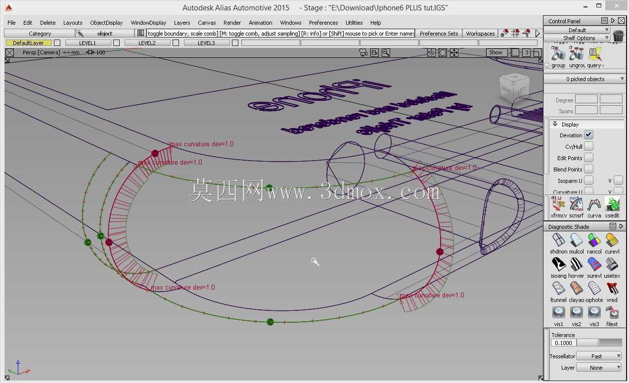The image size is (629, 383).
Task: Click the Workspaces button
Action: point(480,33)
